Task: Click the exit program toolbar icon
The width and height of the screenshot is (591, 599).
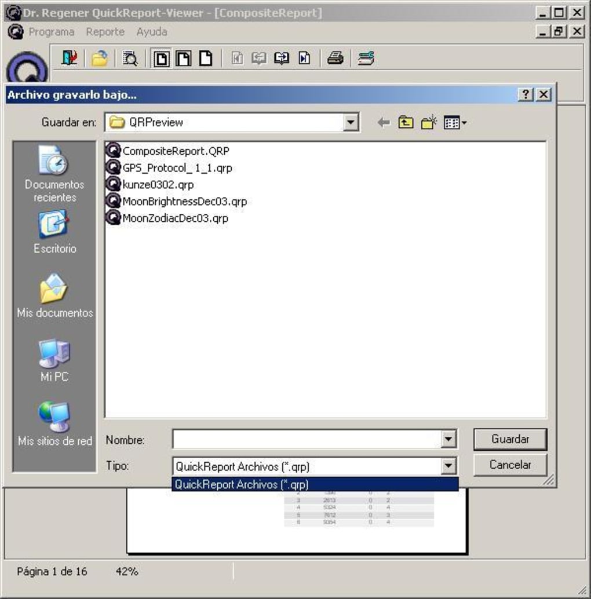Action: tap(69, 59)
